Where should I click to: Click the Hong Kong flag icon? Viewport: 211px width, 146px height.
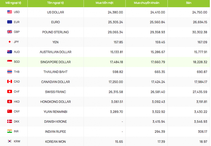click(x=10, y=102)
